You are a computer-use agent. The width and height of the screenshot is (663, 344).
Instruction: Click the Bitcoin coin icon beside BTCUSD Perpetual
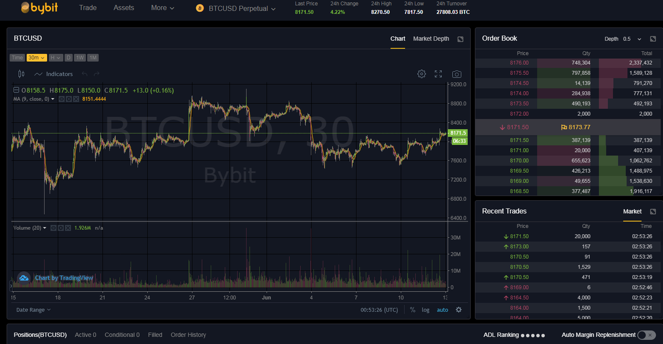click(x=199, y=8)
